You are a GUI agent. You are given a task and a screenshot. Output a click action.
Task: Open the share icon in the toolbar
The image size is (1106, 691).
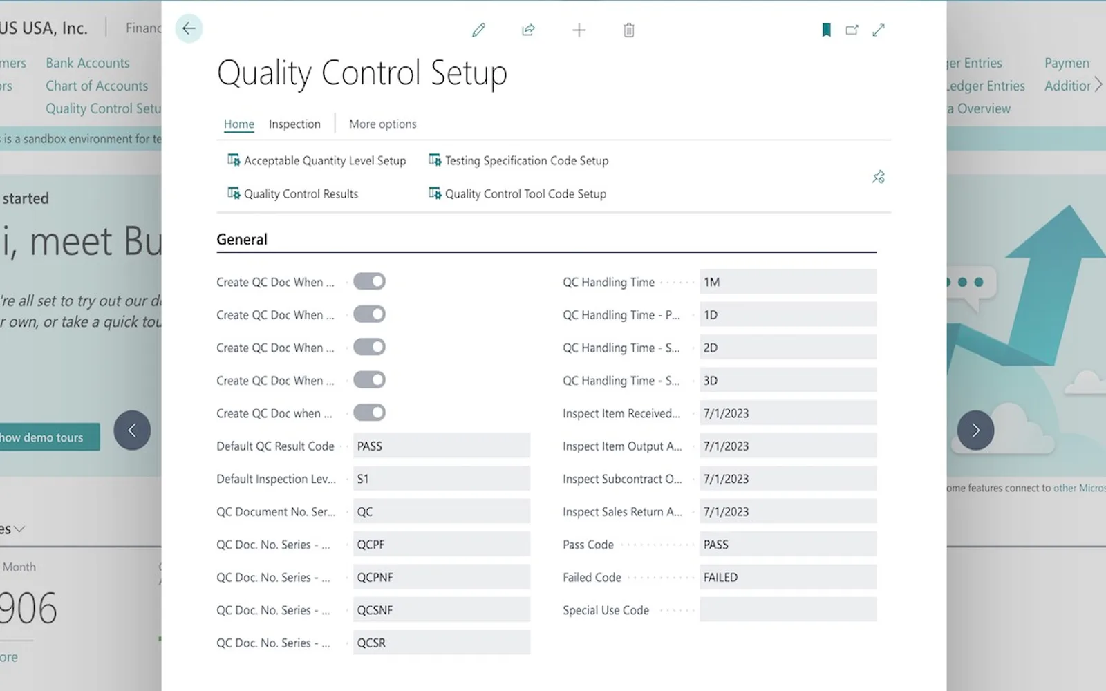(x=528, y=30)
